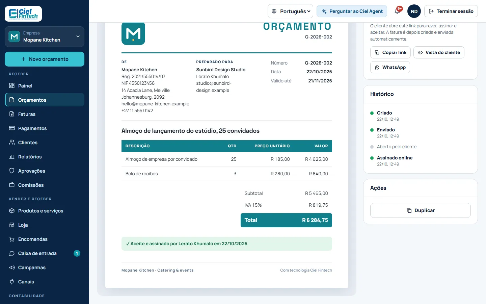Select Orçamentos in the sidebar
Viewport: 486px width, 304px height.
tap(45, 100)
